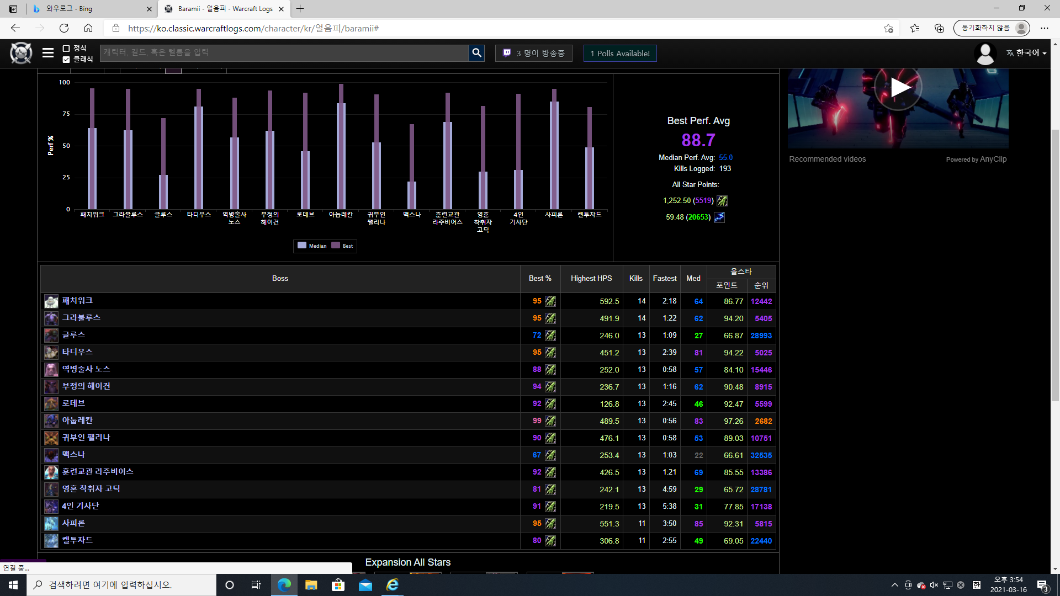Play the recommended video
Image resolution: width=1060 pixels, height=596 pixels.
[x=898, y=88]
